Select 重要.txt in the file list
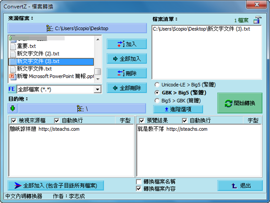Viewport: 270px width, 203px height. (51, 46)
